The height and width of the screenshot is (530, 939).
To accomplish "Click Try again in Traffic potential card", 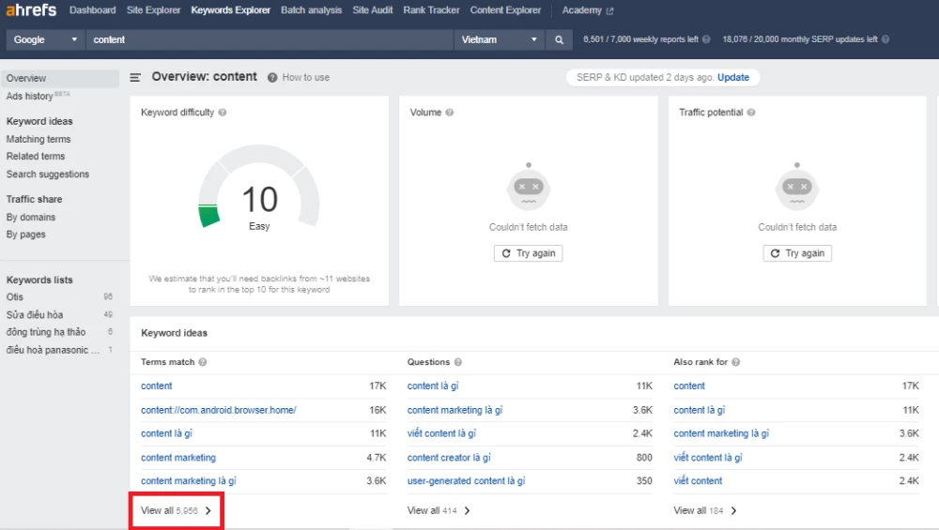I will pos(797,253).
